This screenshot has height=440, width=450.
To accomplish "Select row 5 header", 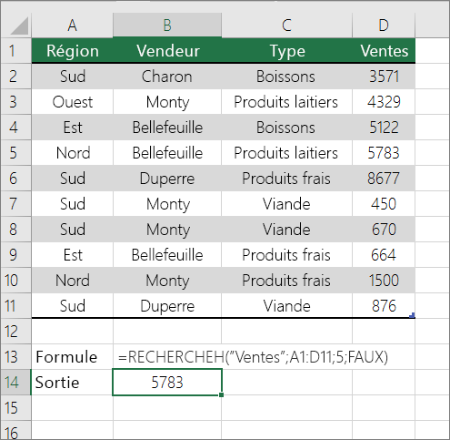I will pyautogui.click(x=15, y=153).
